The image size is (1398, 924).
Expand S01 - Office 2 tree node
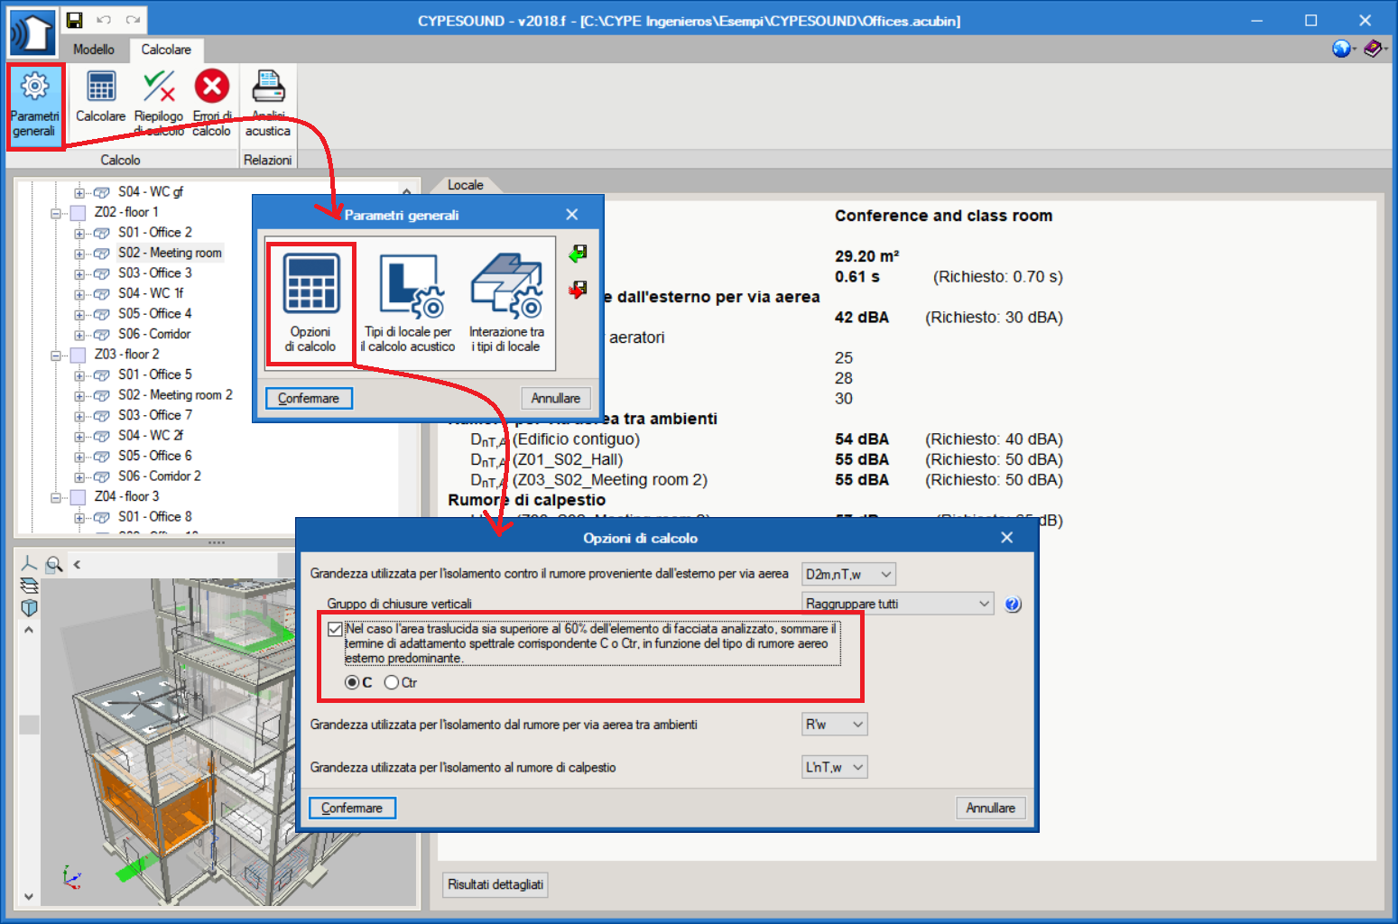(79, 234)
